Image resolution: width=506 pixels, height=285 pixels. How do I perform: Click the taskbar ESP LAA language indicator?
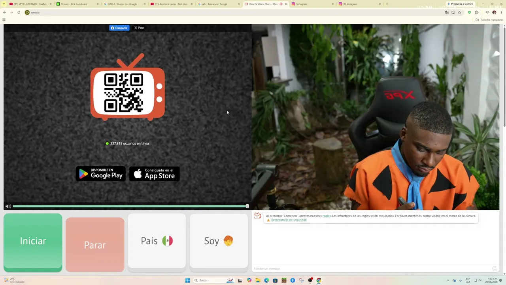(x=468, y=280)
